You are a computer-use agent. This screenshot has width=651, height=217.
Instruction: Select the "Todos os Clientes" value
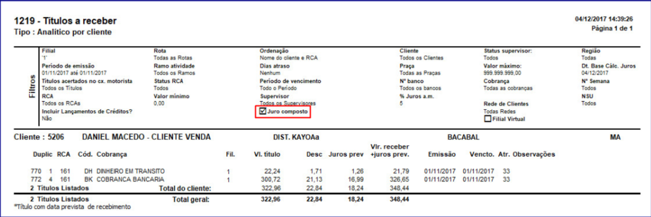(x=421, y=58)
